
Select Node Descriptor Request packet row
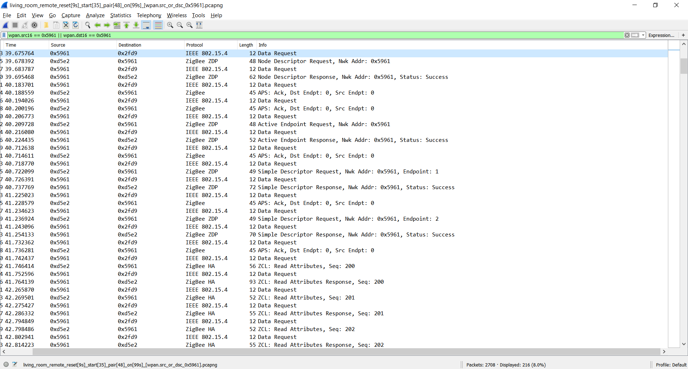[334, 61]
